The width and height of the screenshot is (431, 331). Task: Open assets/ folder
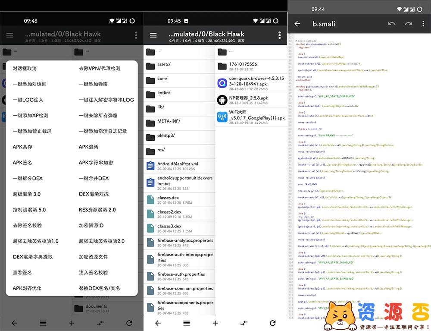tap(179, 66)
